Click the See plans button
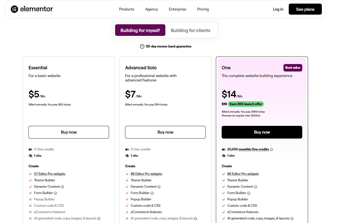 [305, 9]
